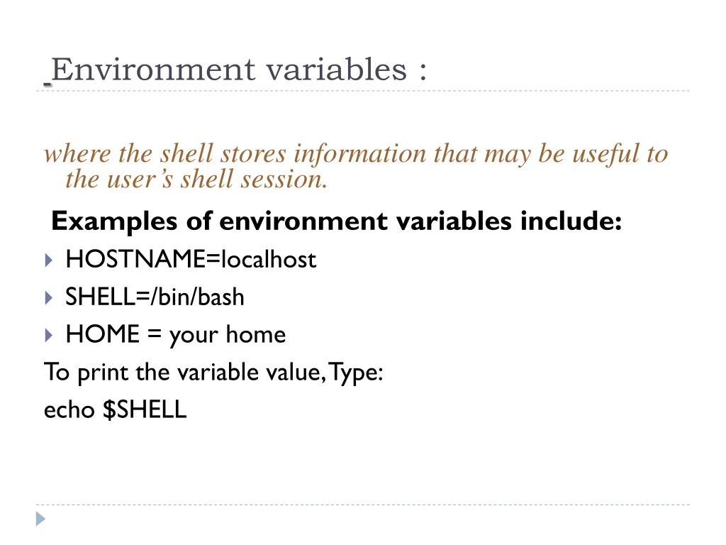Click the small dash mark before the Environment title

48,84
